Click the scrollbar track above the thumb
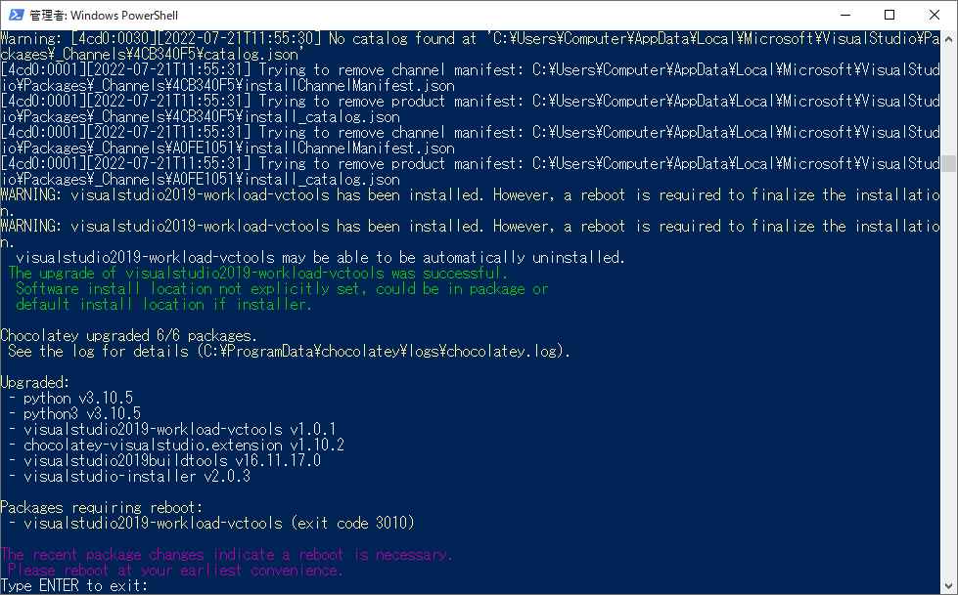This screenshot has height=595, width=958. (948, 101)
